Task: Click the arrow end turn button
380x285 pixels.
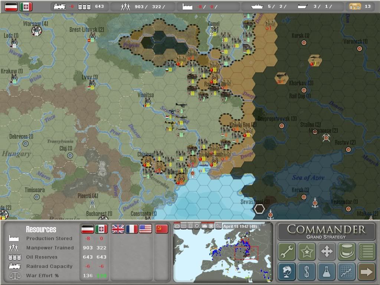Action: pyautogui.click(x=366, y=271)
